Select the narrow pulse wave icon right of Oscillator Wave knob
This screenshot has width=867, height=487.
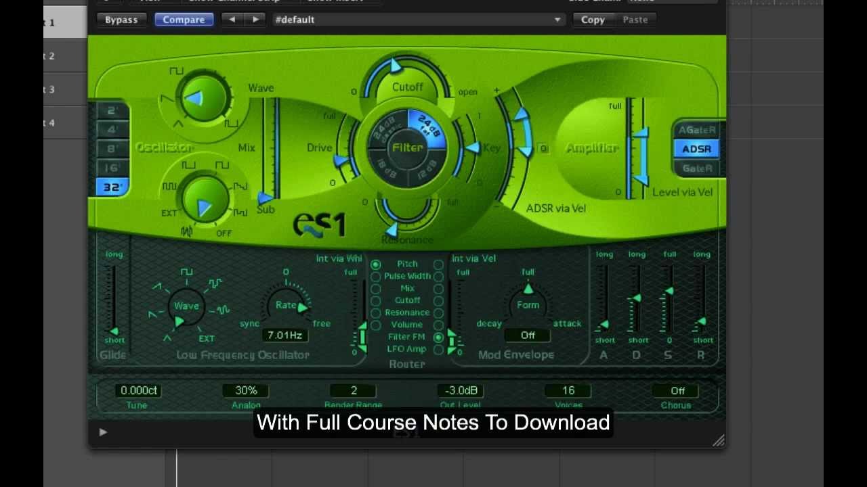pyautogui.click(x=232, y=123)
